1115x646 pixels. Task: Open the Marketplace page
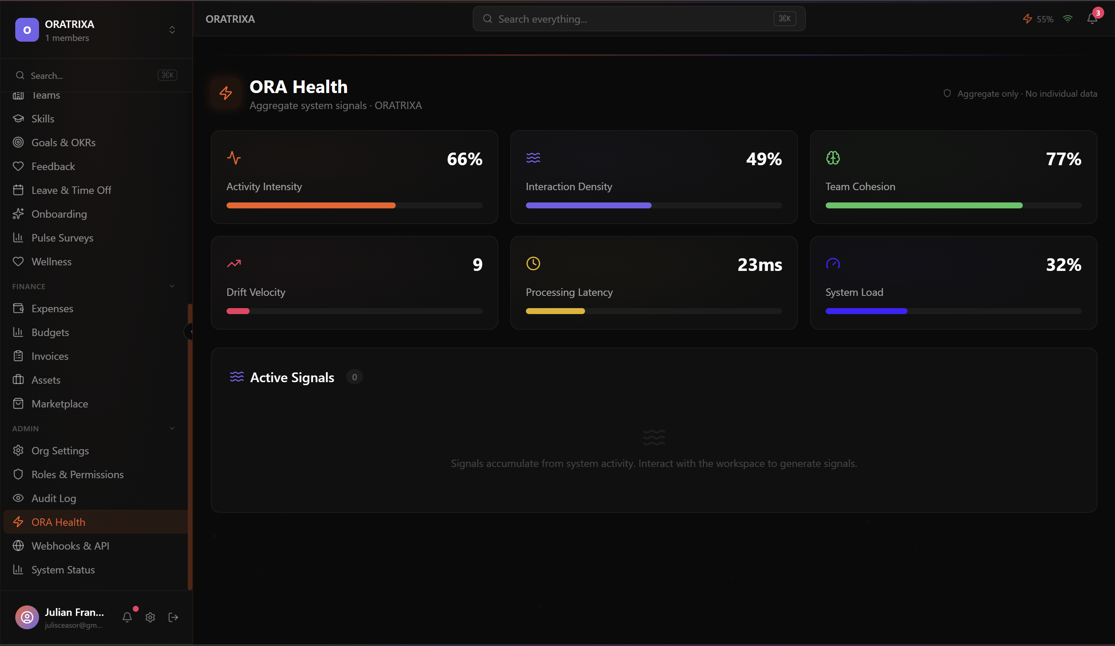(95, 403)
